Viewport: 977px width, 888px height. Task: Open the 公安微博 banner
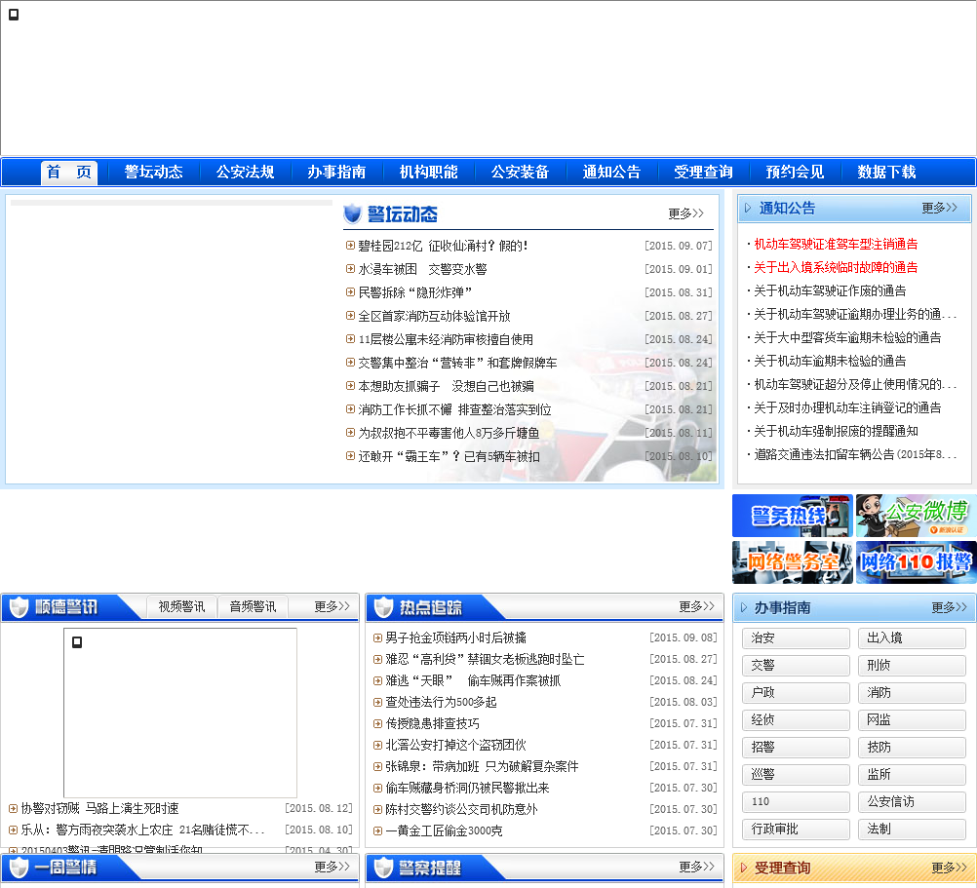(916, 516)
